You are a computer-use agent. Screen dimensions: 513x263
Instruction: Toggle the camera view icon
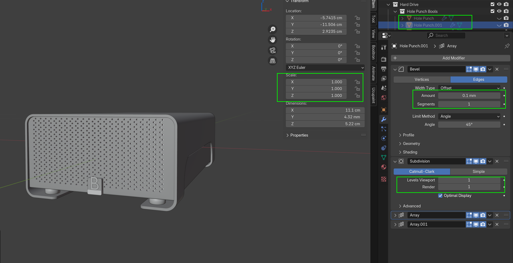pyautogui.click(x=273, y=50)
